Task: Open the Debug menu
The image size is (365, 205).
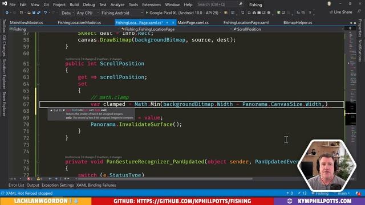Action: coord(89,5)
